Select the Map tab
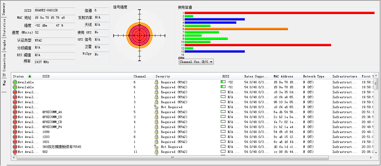 click(4, 83)
